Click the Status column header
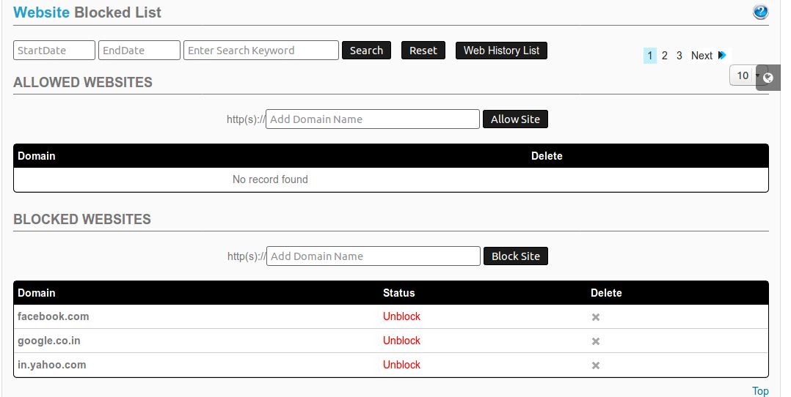 (x=398, y=293)
